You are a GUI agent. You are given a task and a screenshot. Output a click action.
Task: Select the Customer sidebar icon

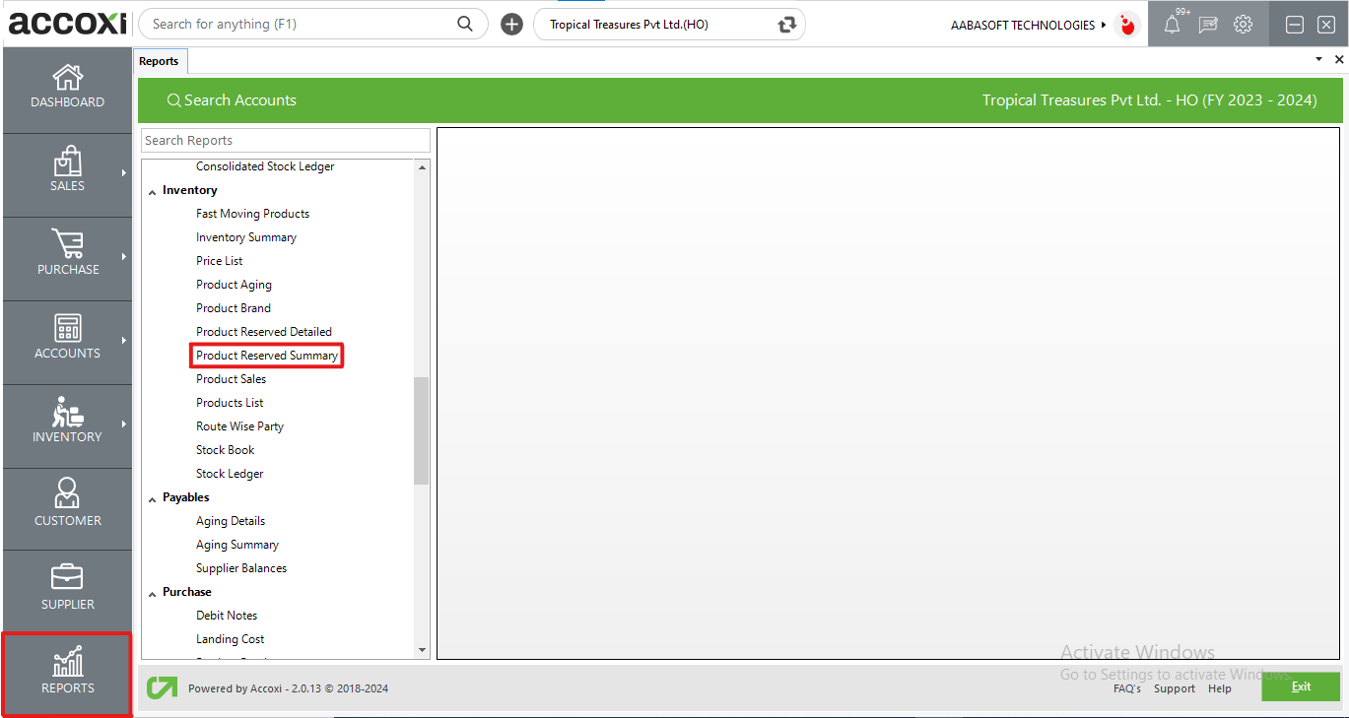click(x=67, y=505)
